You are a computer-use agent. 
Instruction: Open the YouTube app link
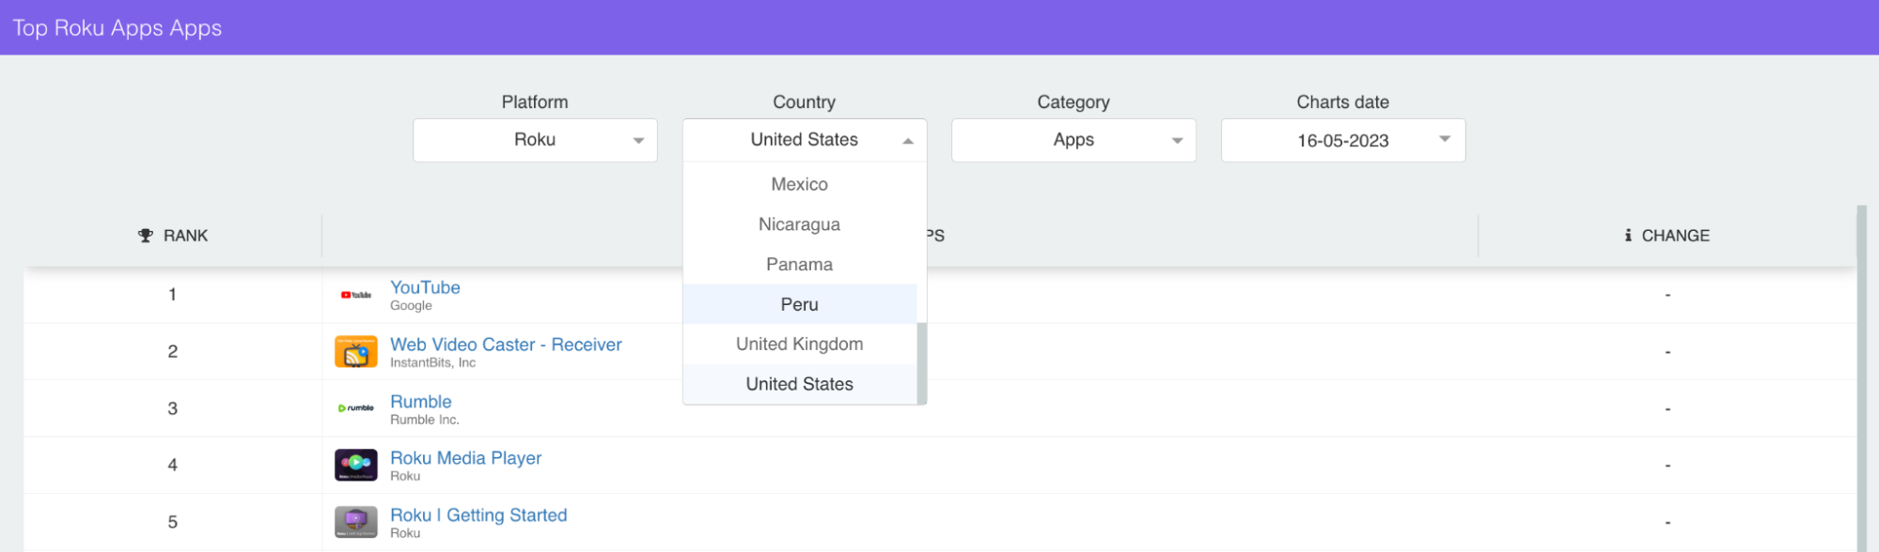425,287
